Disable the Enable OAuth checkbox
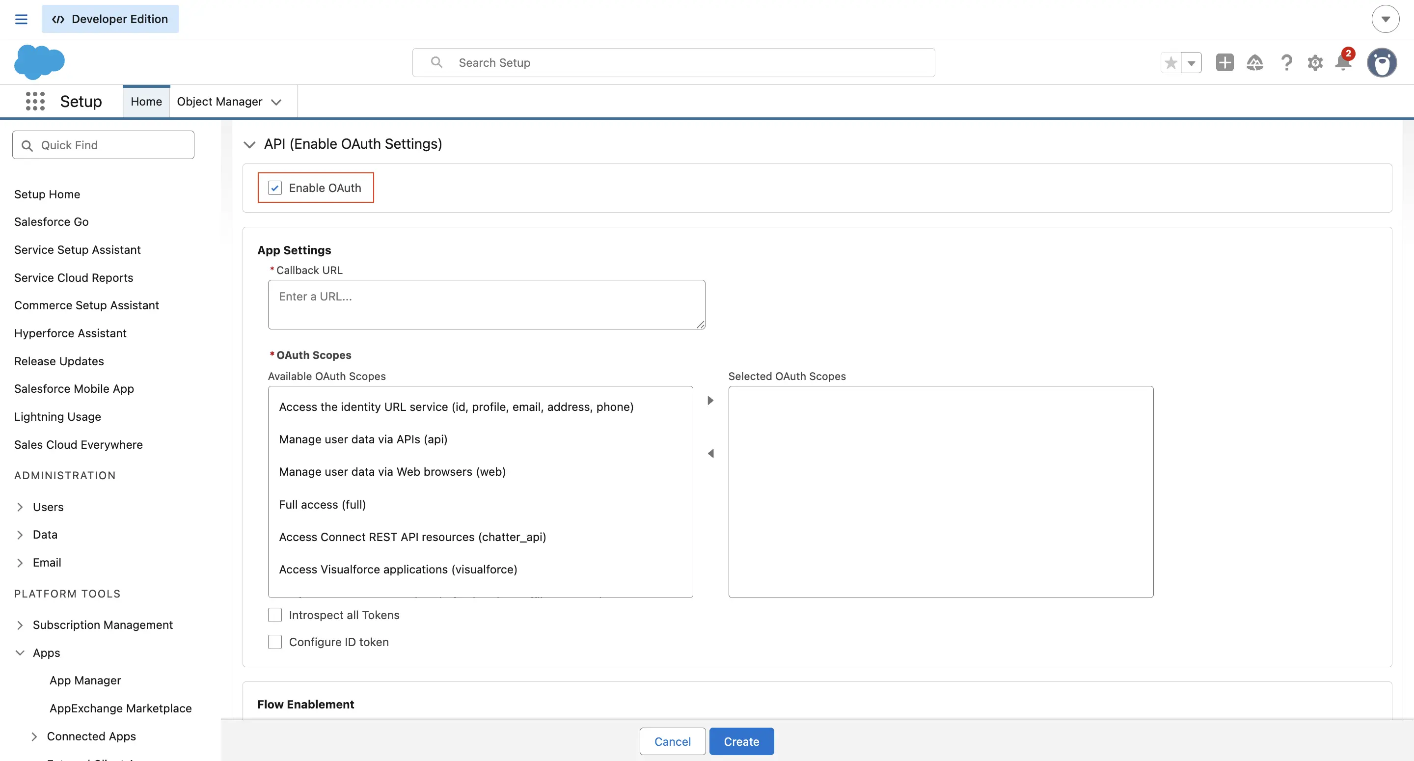The height and width of the screenshot is (761, 1414). tap(275, 187)
